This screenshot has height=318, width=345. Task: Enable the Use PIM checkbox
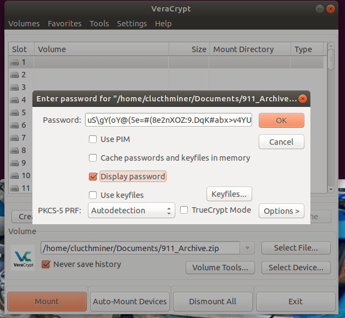tap(93, 139)
